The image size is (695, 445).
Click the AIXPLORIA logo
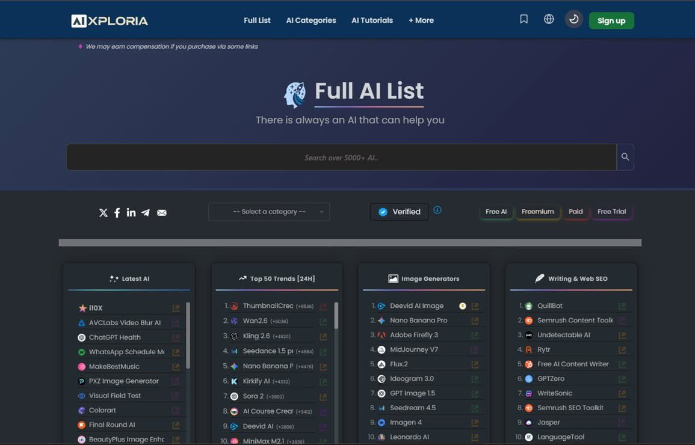[x=110, y=21]
